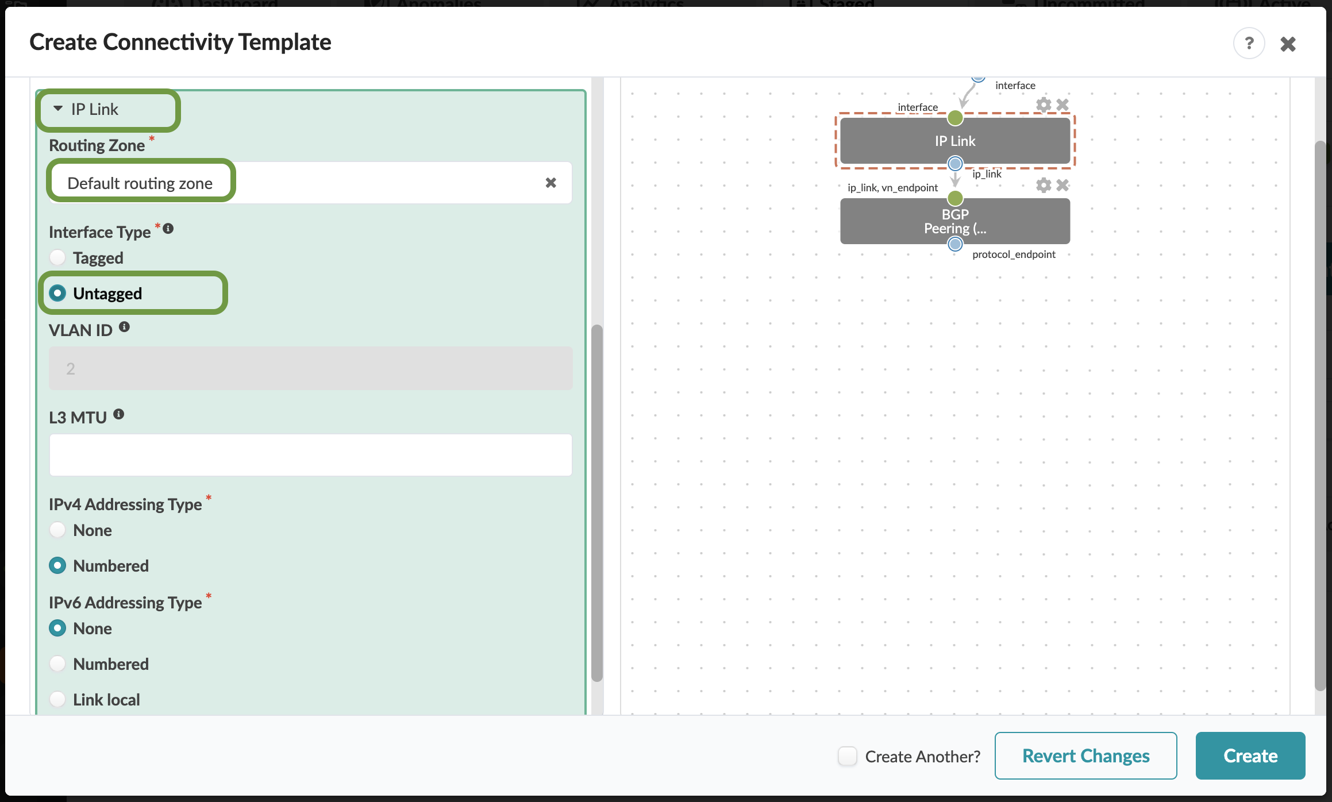1332x802 pixels.
Task: Open settings gear for IP Link node
Action: pyautogui.click(x=1044, y=105)
